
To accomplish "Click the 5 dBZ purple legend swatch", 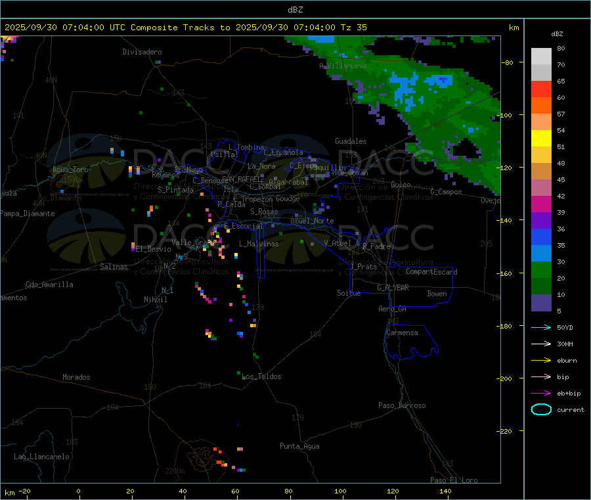I will pyautogui.click(x=541, y=303).
